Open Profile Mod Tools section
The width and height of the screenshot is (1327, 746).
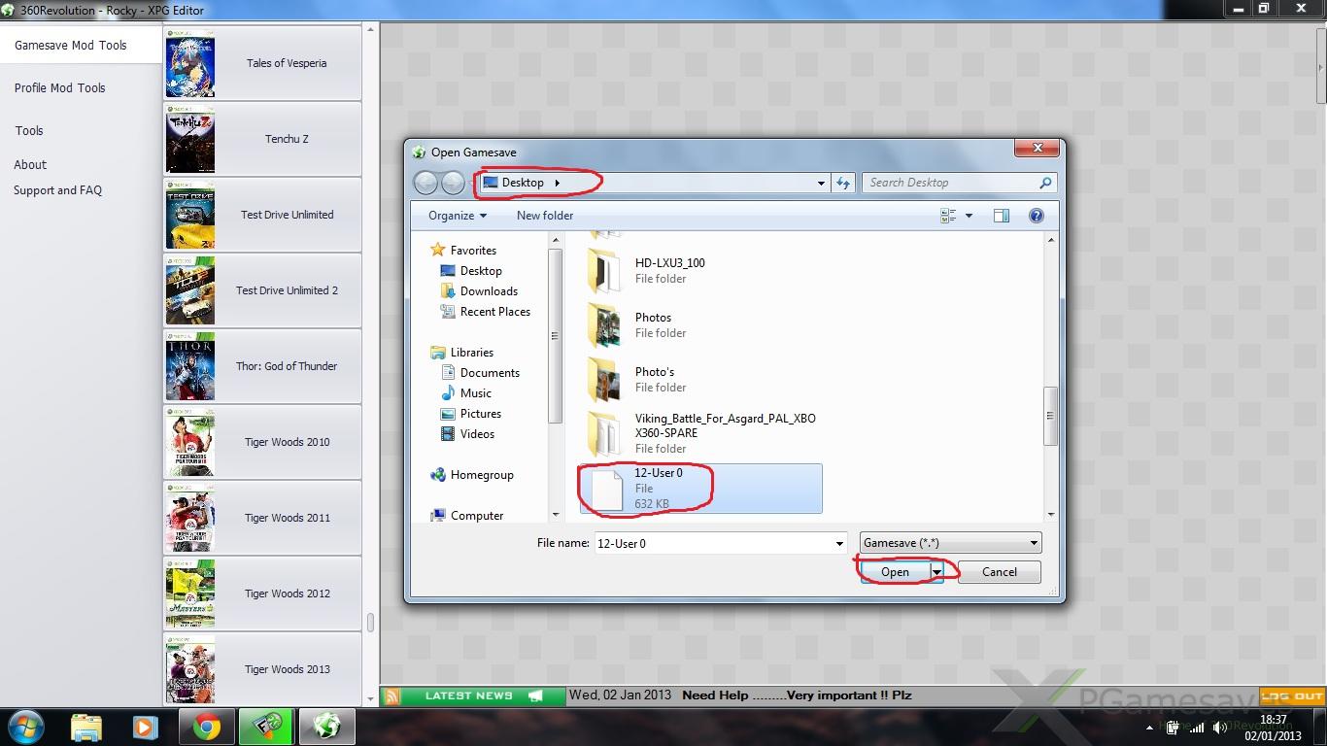tap(59, 87)
